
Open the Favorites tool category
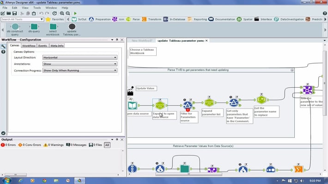(x=55, y=19)
